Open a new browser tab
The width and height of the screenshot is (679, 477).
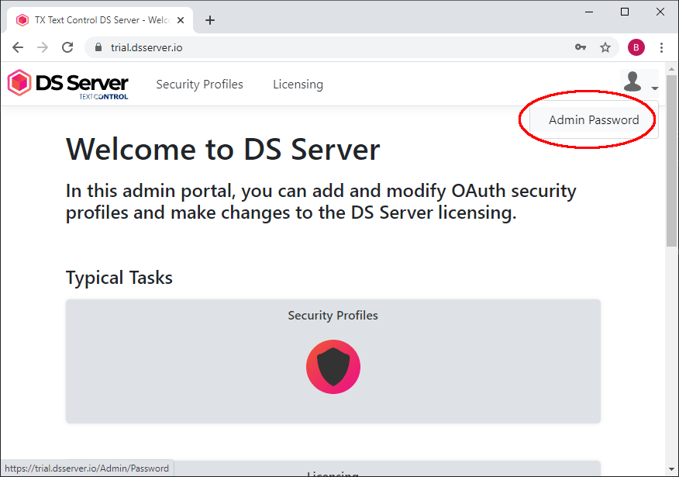209,19
